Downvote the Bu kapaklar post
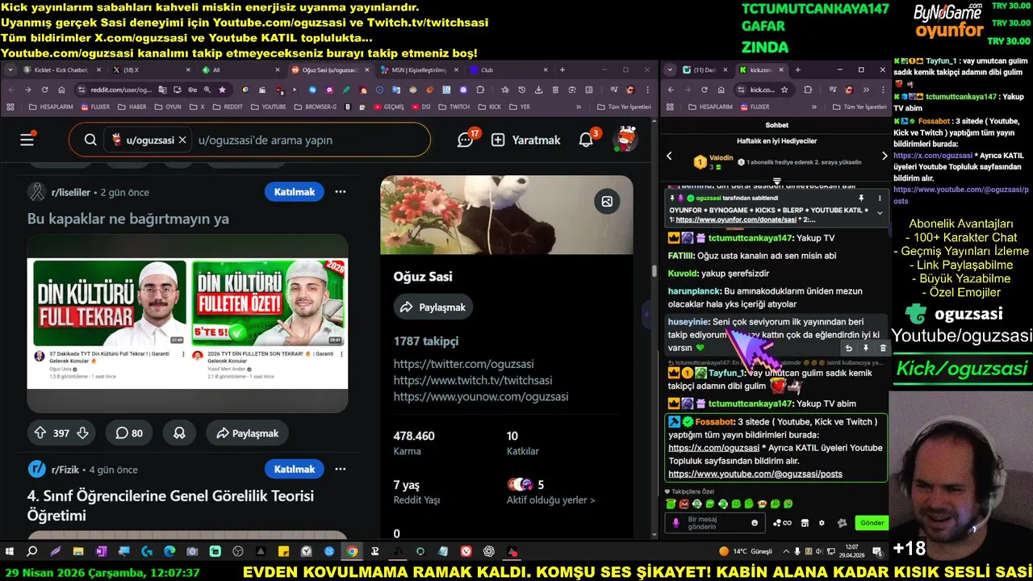Viewport: 1033px width, 581px height. tap(82, 433)
